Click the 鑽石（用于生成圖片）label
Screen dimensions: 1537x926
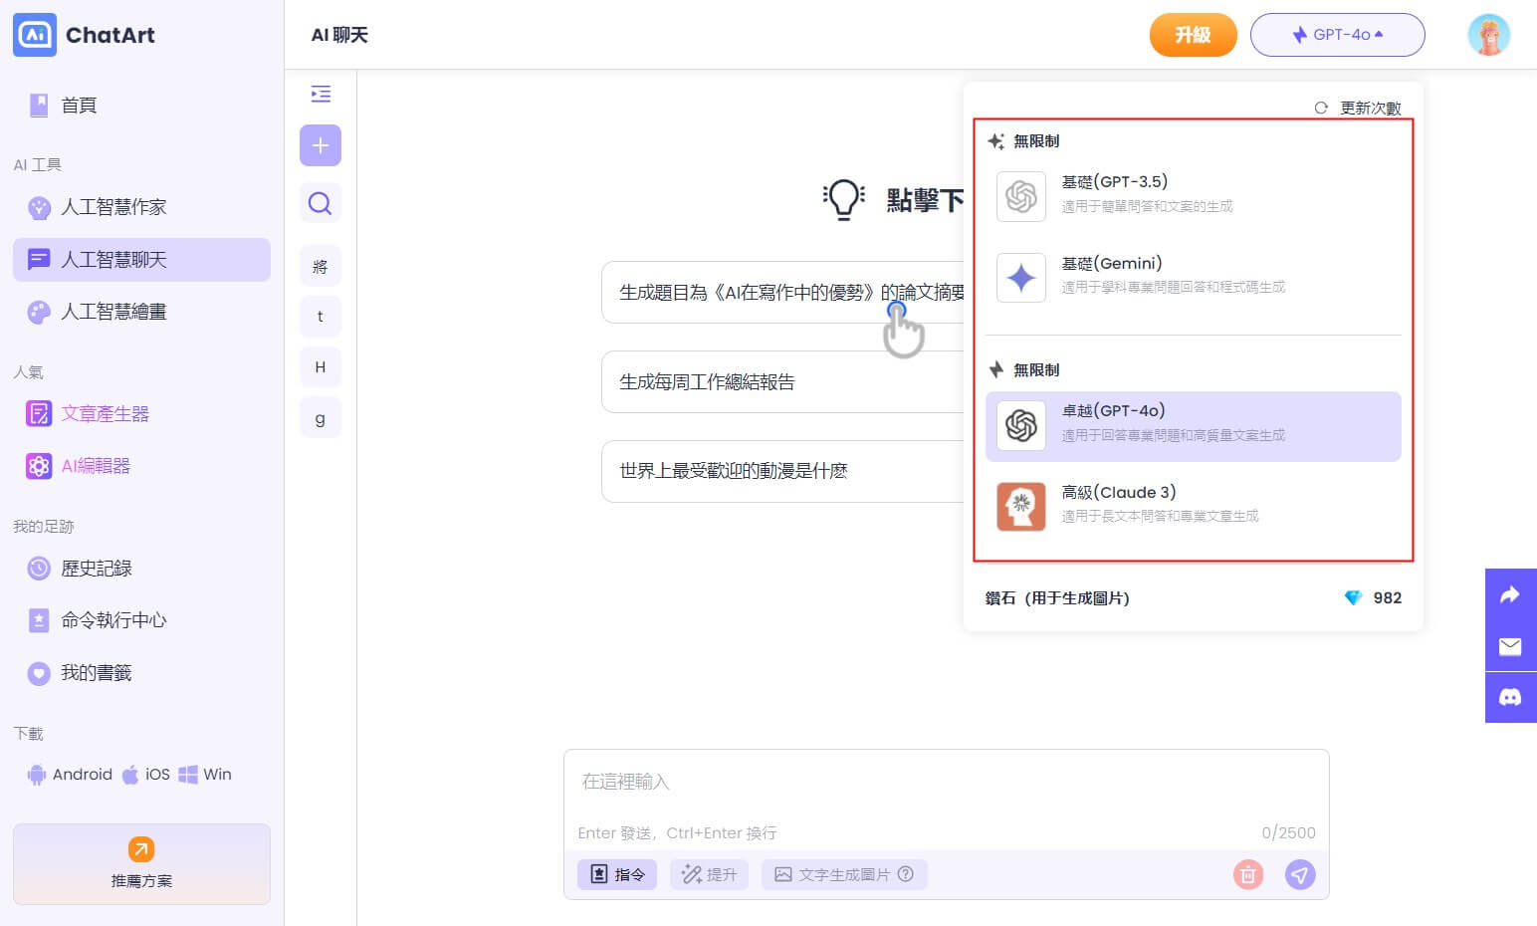[x=1057, y=598]
